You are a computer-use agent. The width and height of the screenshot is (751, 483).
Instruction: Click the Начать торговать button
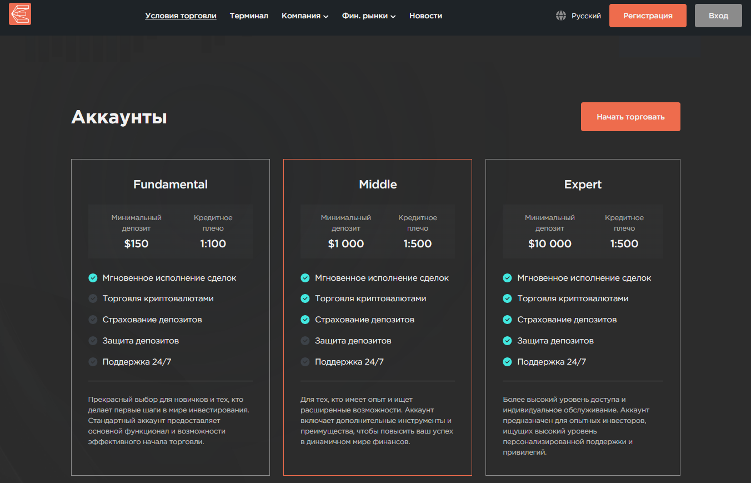click(x=630, y=117)
